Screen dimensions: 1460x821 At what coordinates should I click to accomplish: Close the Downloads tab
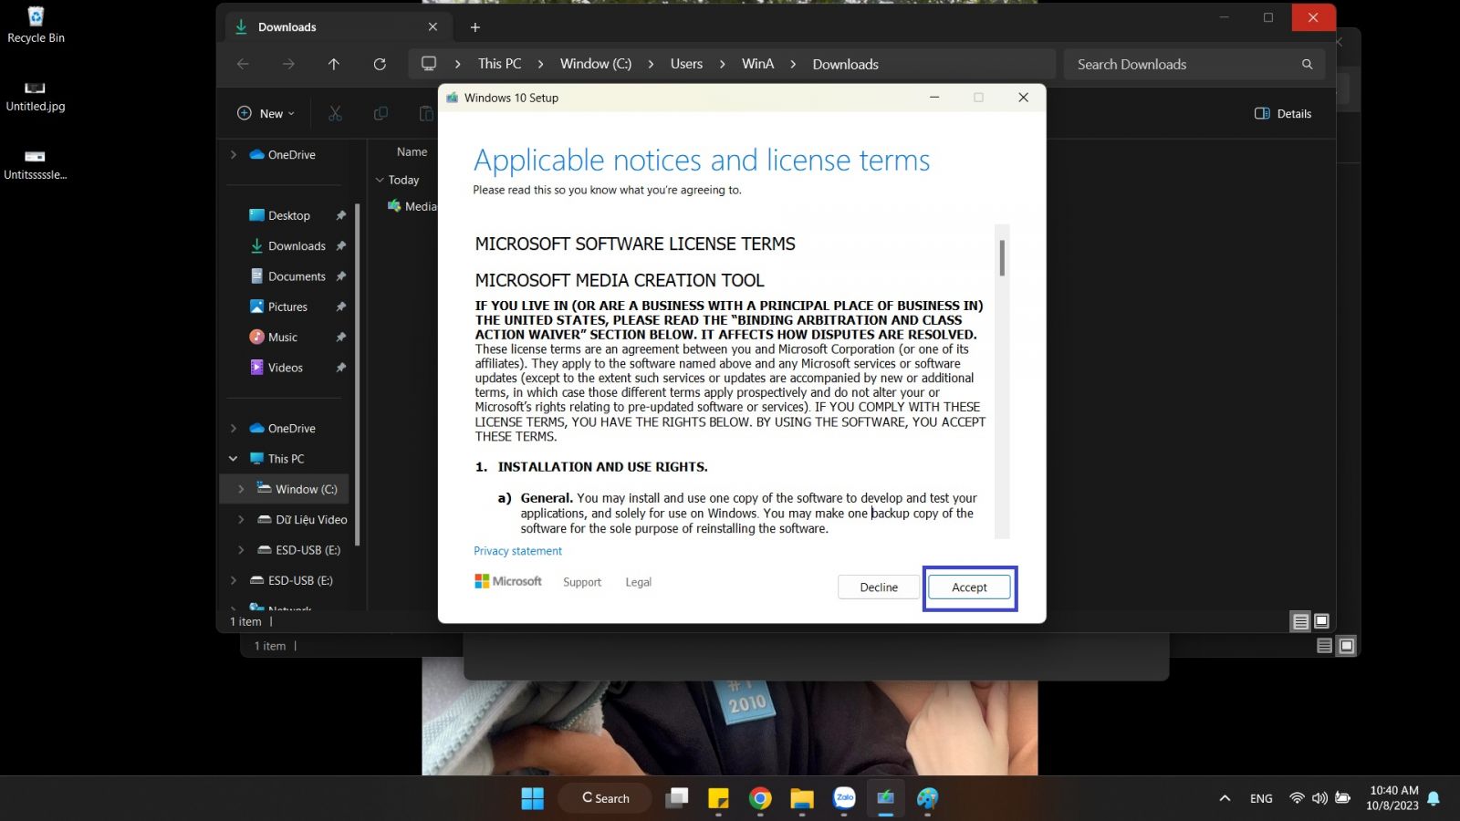433,27
